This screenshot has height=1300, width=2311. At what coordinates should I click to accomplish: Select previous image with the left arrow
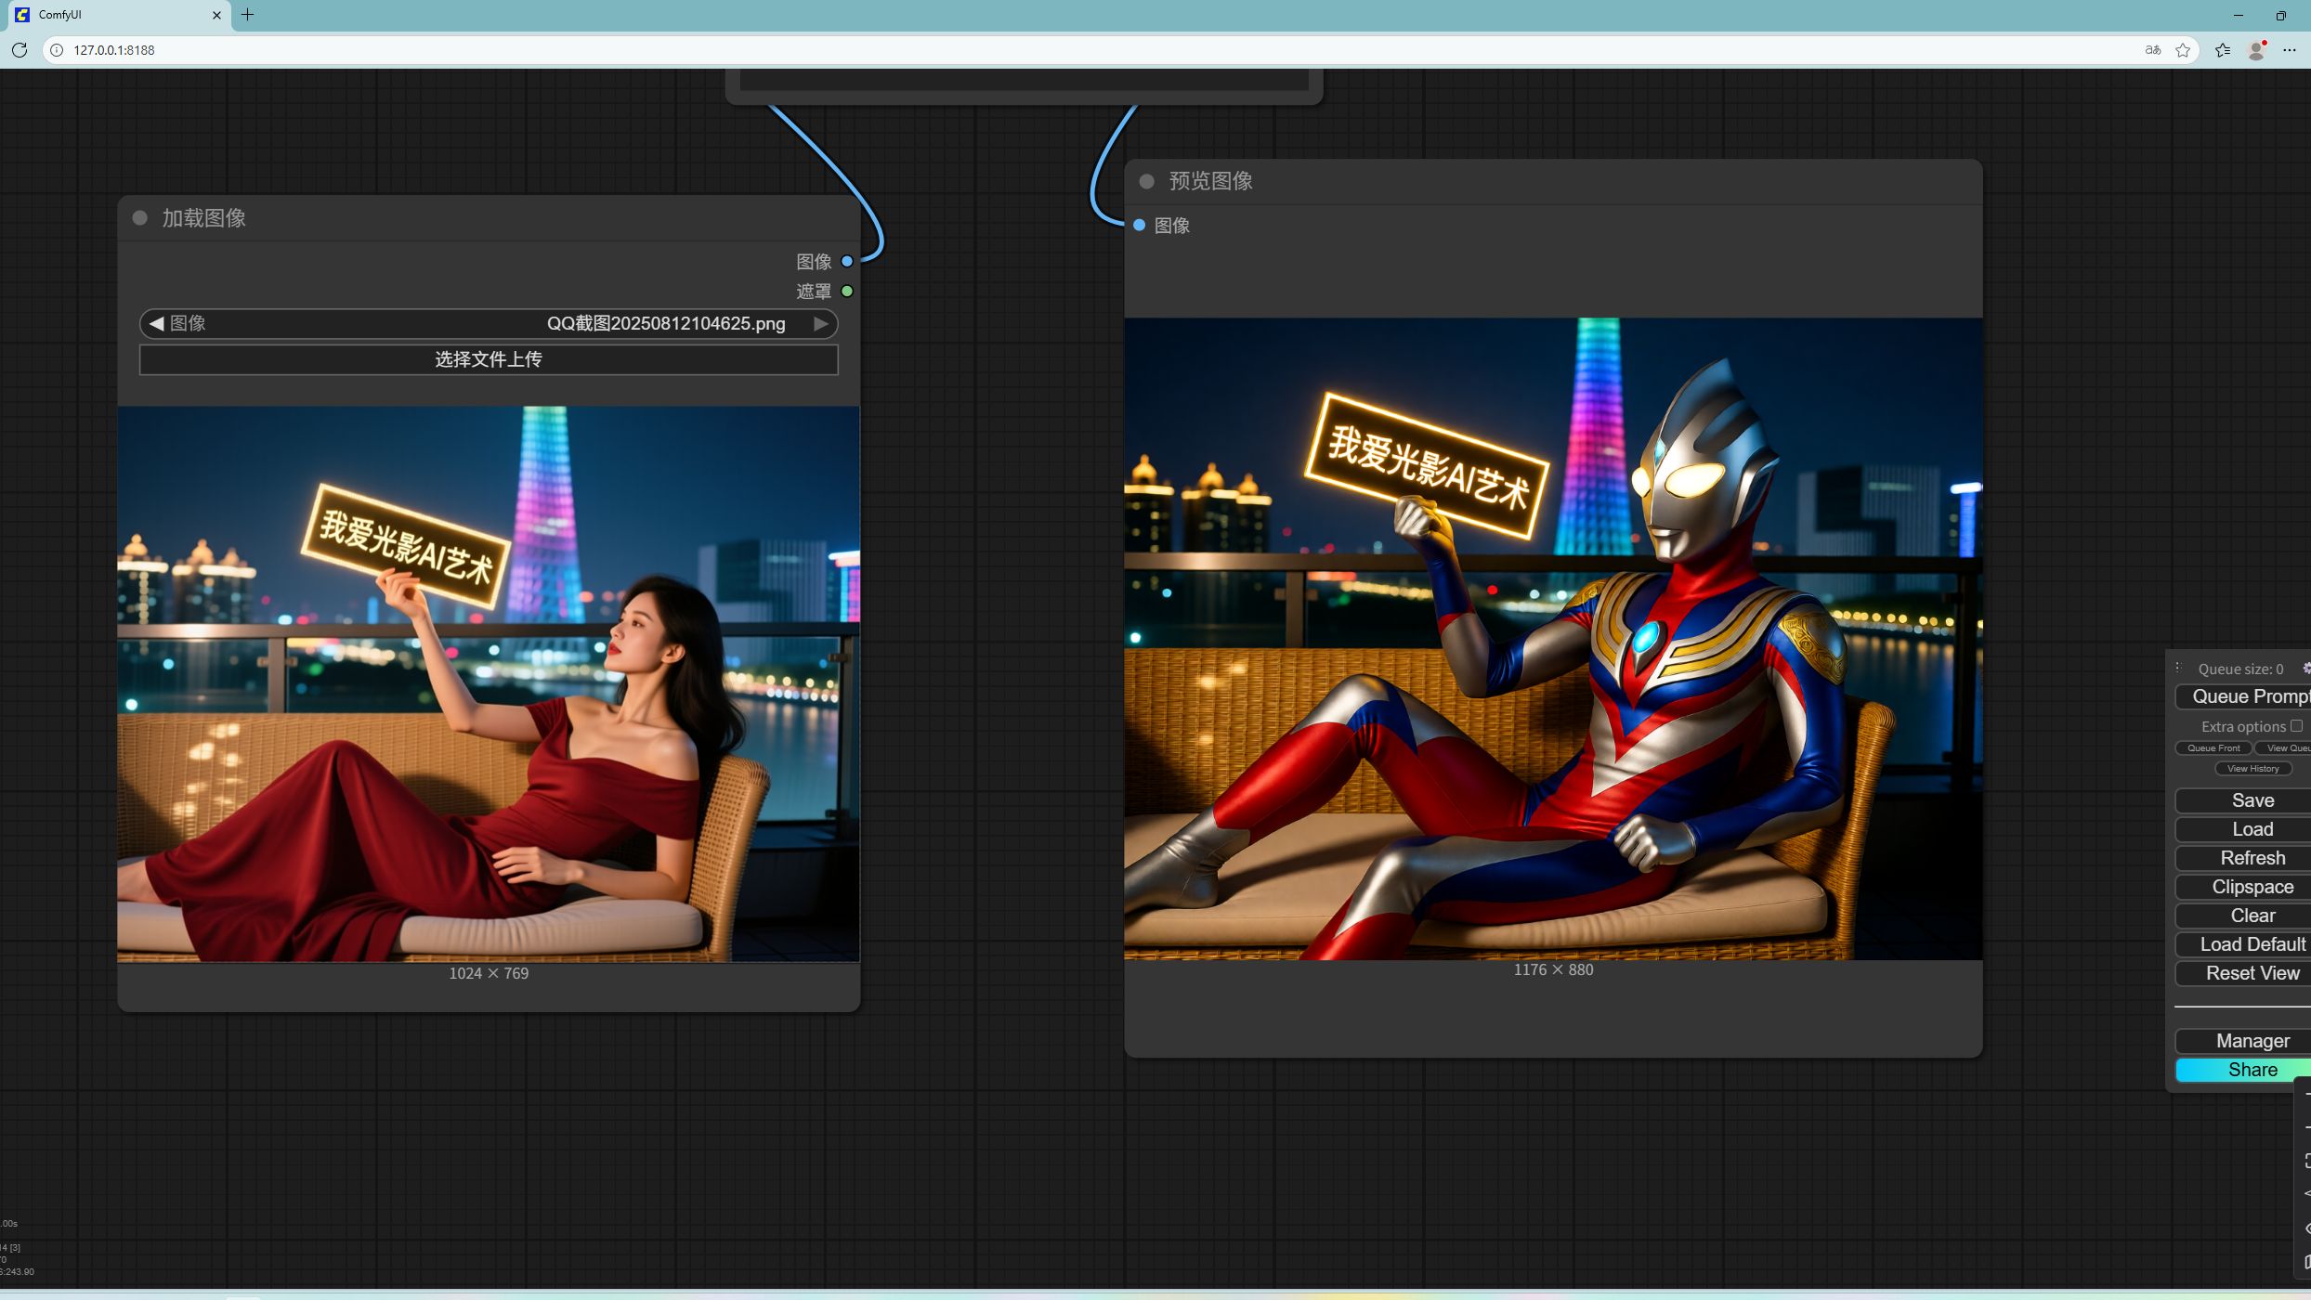click(156, 324)
